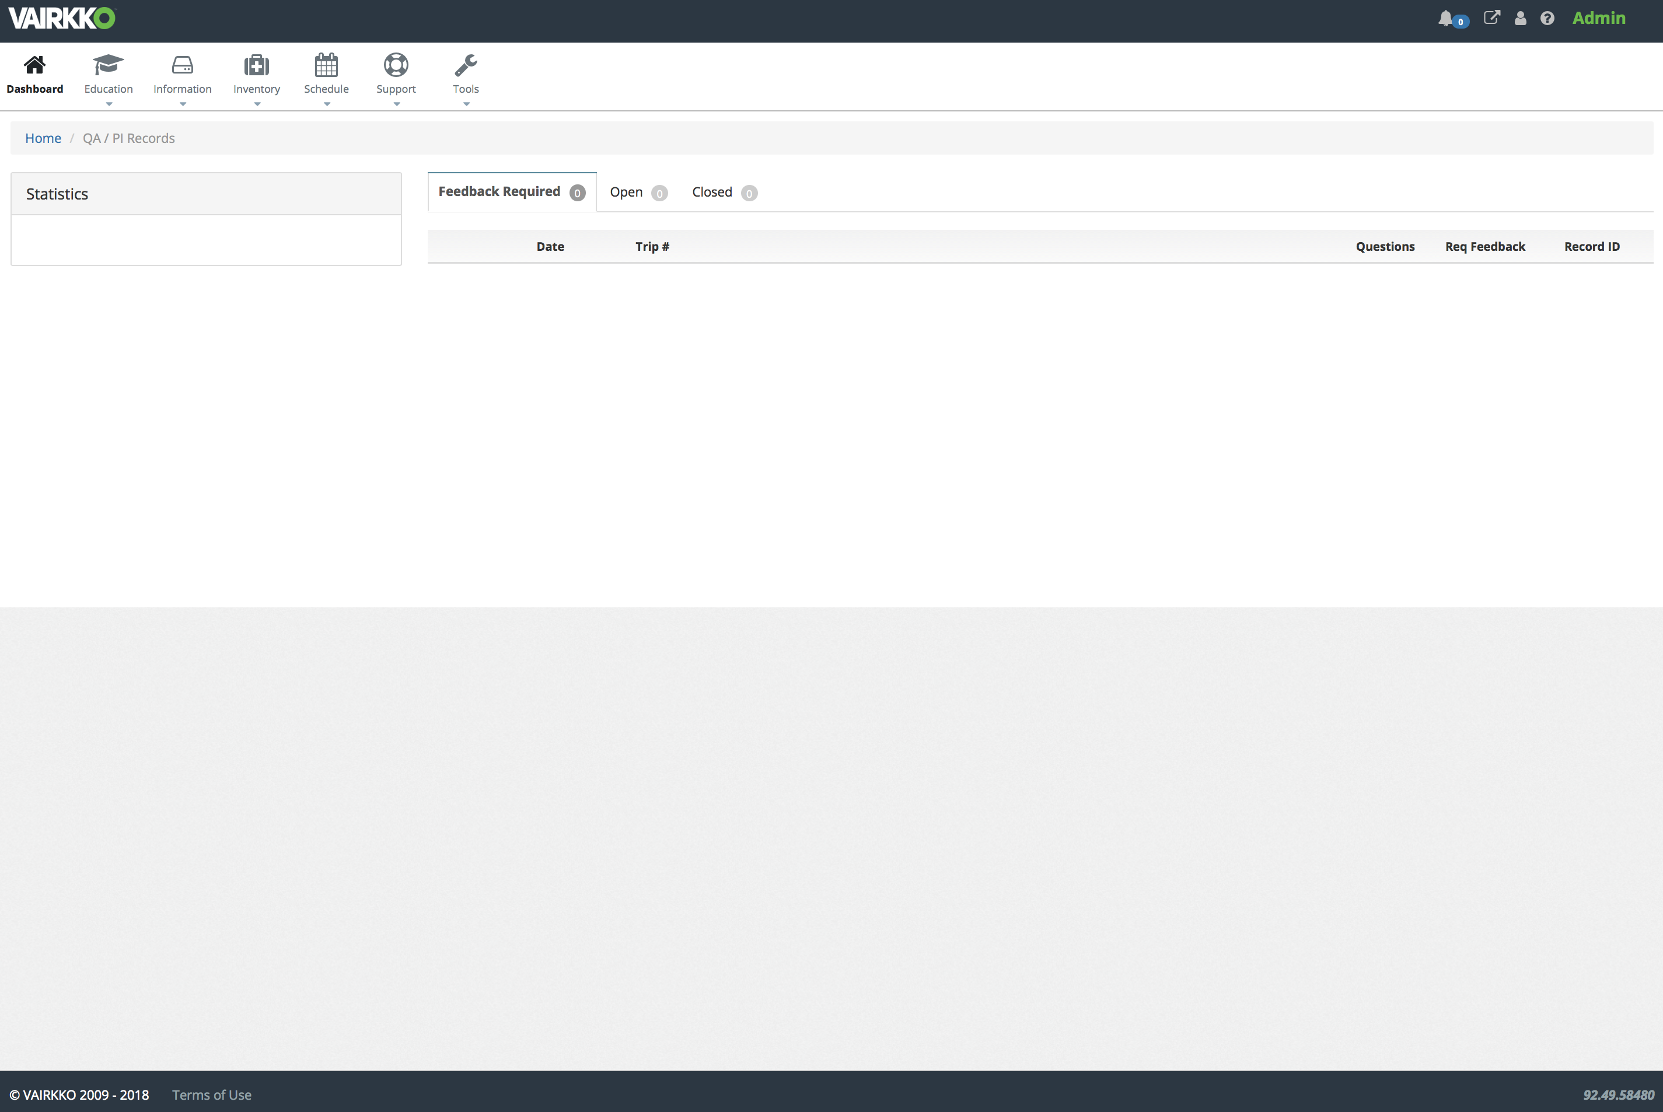1663x1112 pixels.
Task: Click the Dashboard home icon
Action: point(35,65)
